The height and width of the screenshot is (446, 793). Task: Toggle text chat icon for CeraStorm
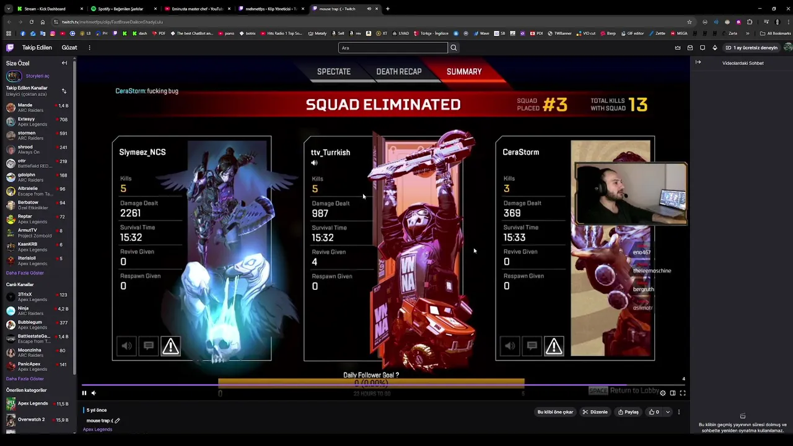pyautogui.click(x=532, y=346)
